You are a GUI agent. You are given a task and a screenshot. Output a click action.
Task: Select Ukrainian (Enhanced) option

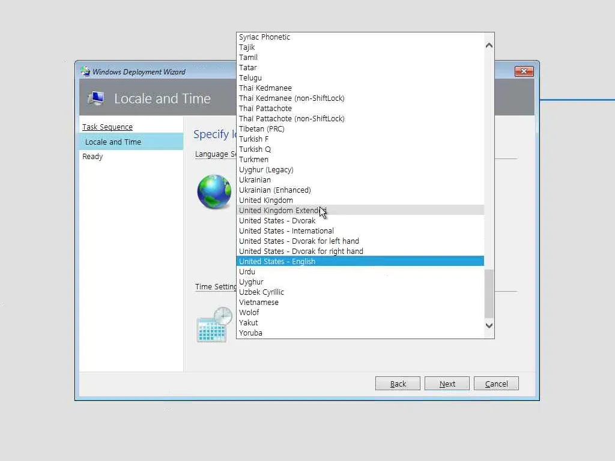tap(360, 190)
